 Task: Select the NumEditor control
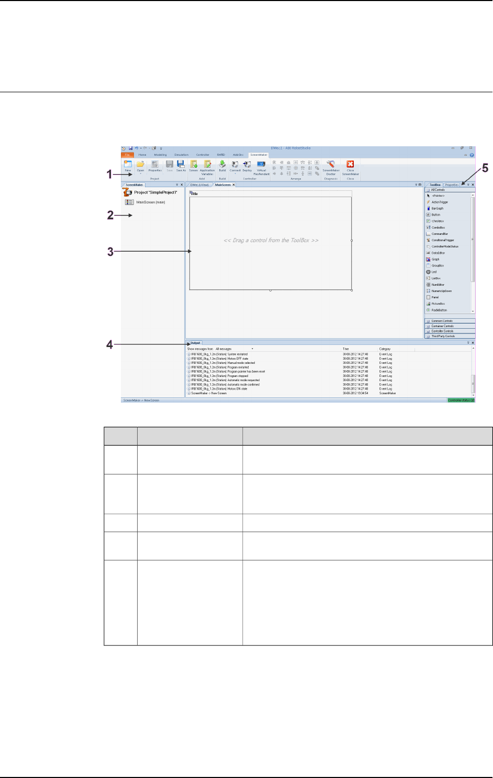(x=435, y=285)
